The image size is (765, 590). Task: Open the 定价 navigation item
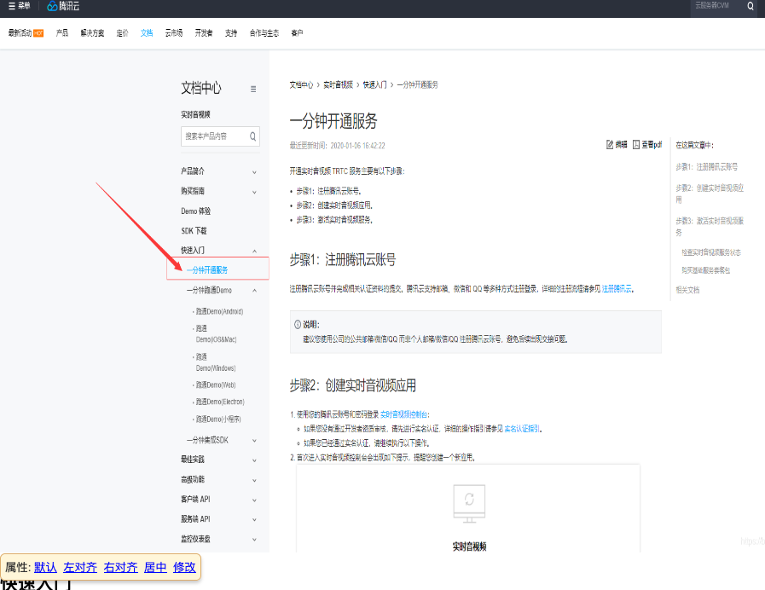123,32
